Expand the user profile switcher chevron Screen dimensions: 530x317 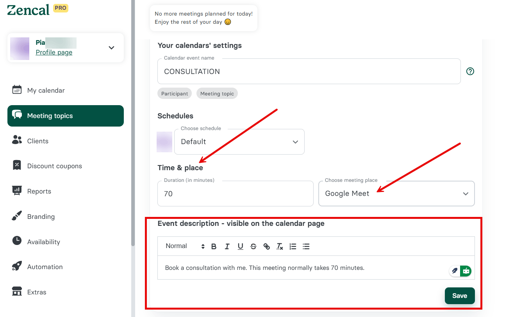[111, 48]
